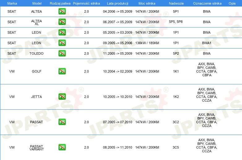Click the petrol fuel icon for JETTA
This screenshot has height=160, width=242.
pyautogui.click(x=62, y=97)
